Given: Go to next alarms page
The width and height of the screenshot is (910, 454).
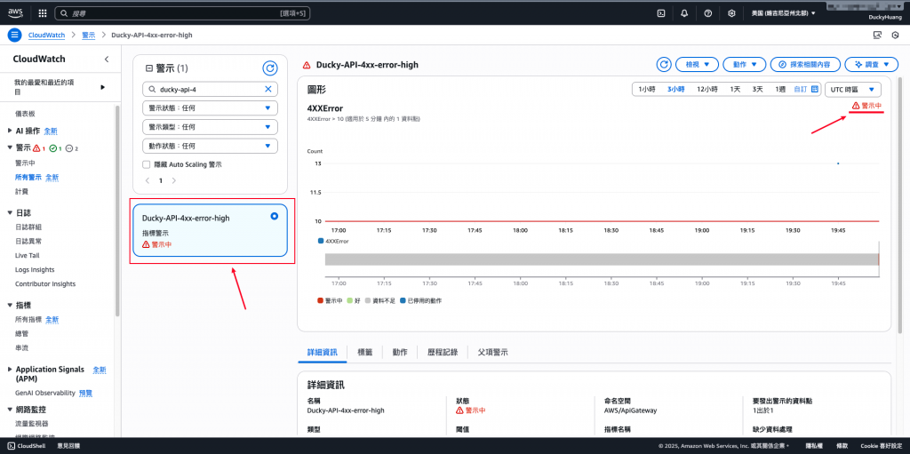Looking at the screenshot, I should pos(173,180).
